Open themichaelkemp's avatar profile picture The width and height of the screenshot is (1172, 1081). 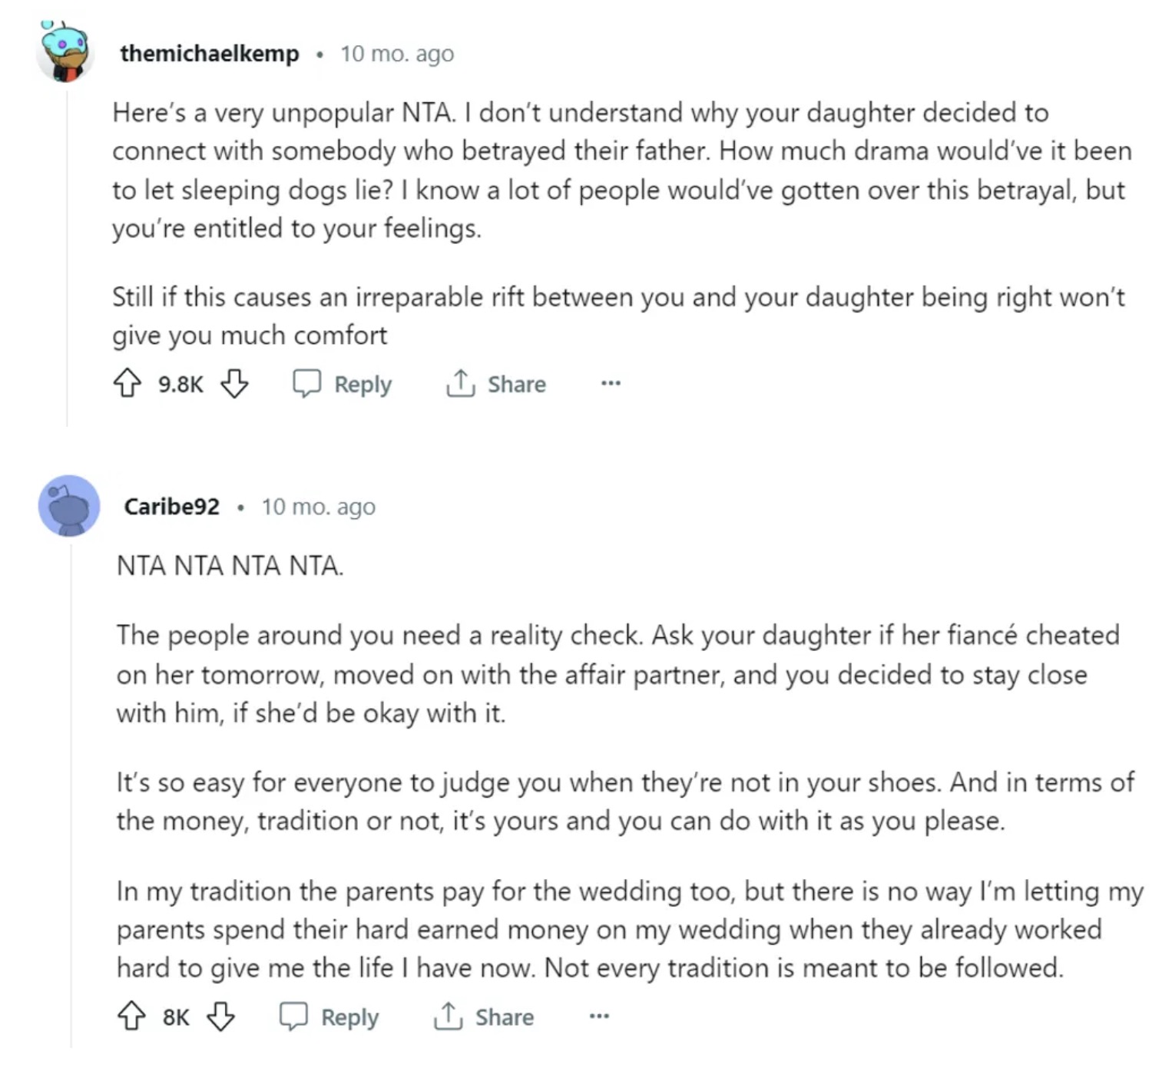pos(65,53)
